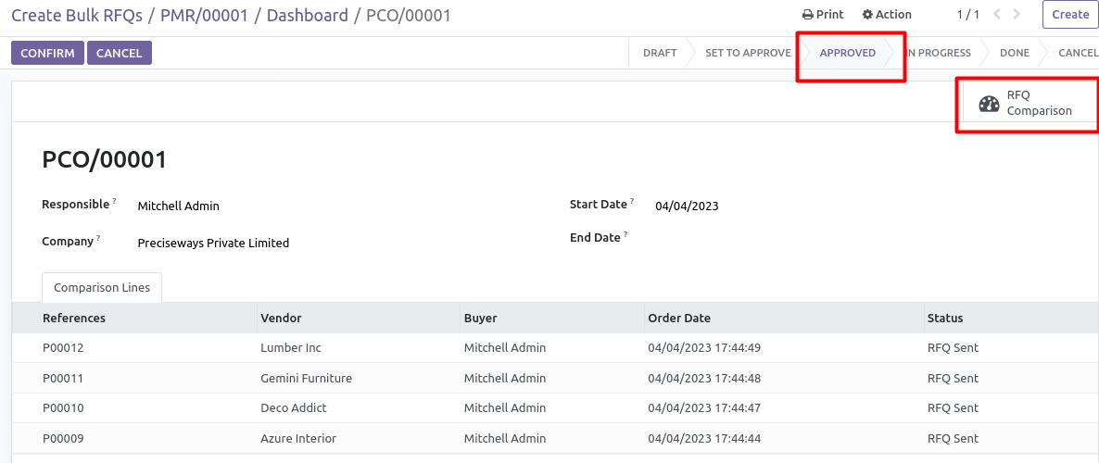
Task: Select the Approved status stage
Action: tap(847, 53)
